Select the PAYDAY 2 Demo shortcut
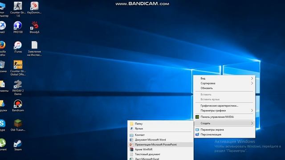The height and width of the screenshot is (160, 285). pos(18,88)
